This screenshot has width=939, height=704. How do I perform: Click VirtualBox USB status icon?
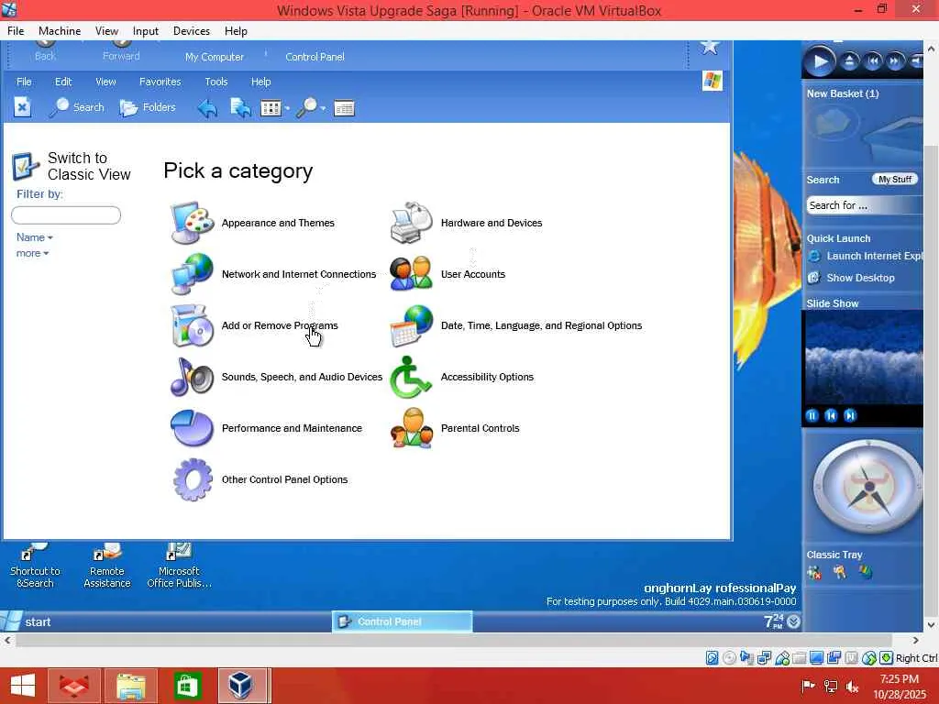click(x=781, y=658)
